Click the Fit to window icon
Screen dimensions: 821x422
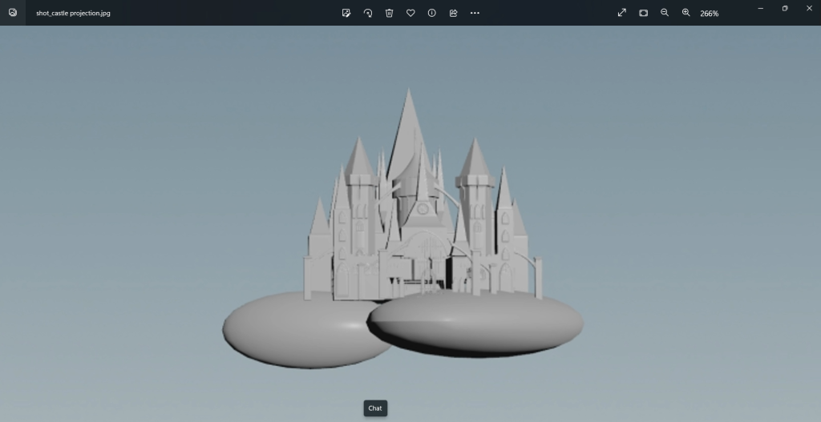click(x=644, y=13)
